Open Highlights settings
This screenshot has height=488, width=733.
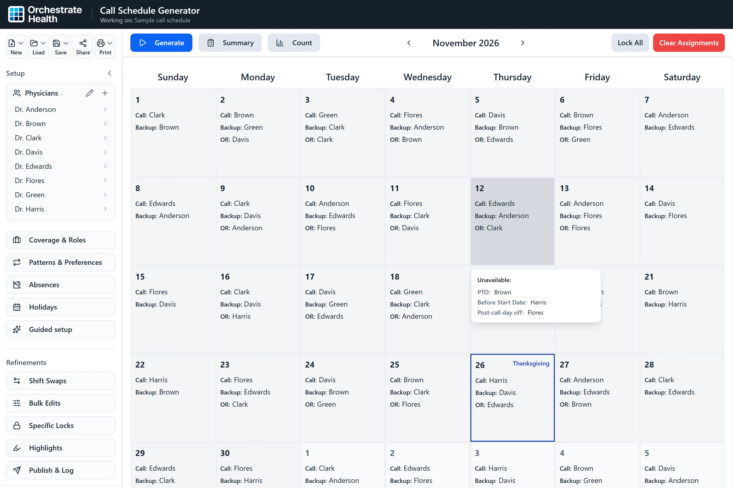[x=61, y=448]
